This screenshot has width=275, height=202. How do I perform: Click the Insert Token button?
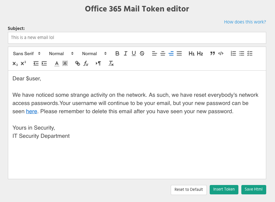(224, 189)
